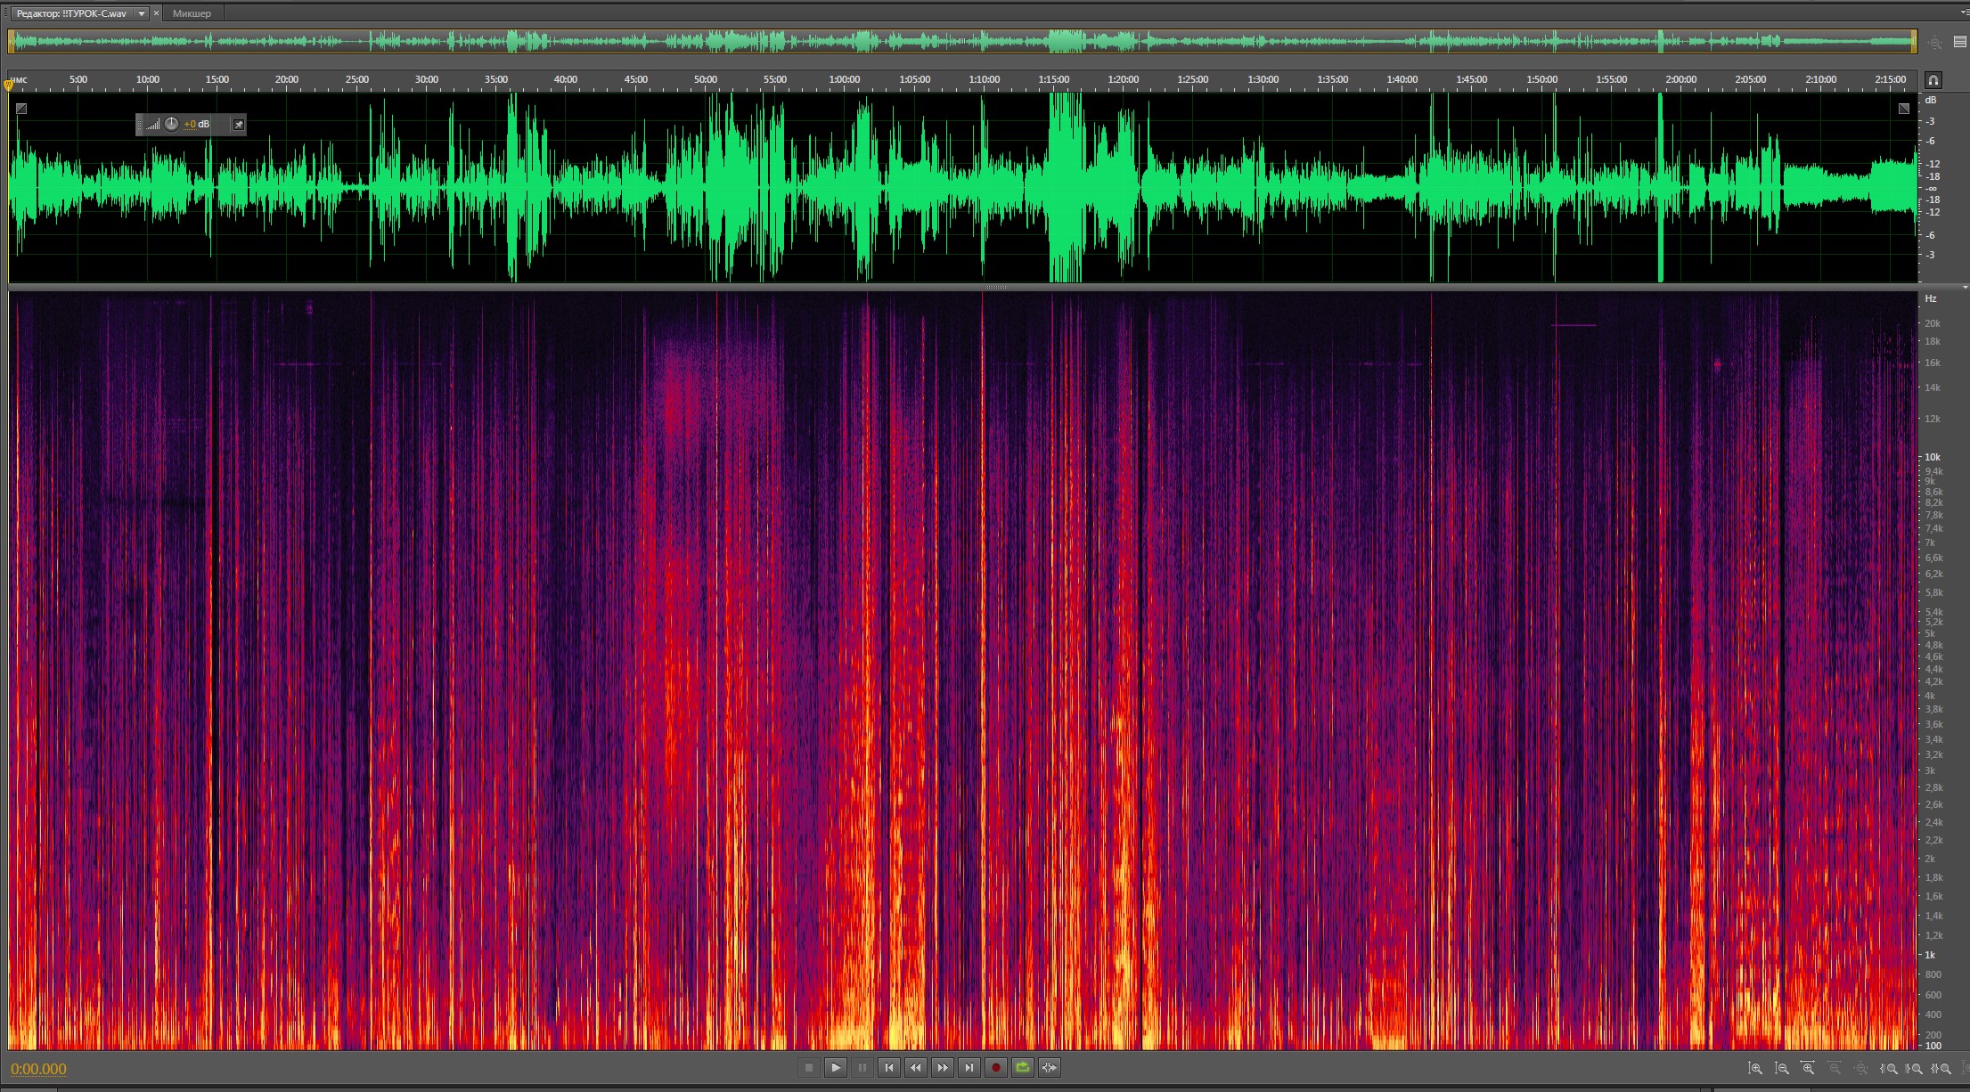Click the 20k label on frequency scale
The image size is (1970, 1092).
coord(1933,323)
